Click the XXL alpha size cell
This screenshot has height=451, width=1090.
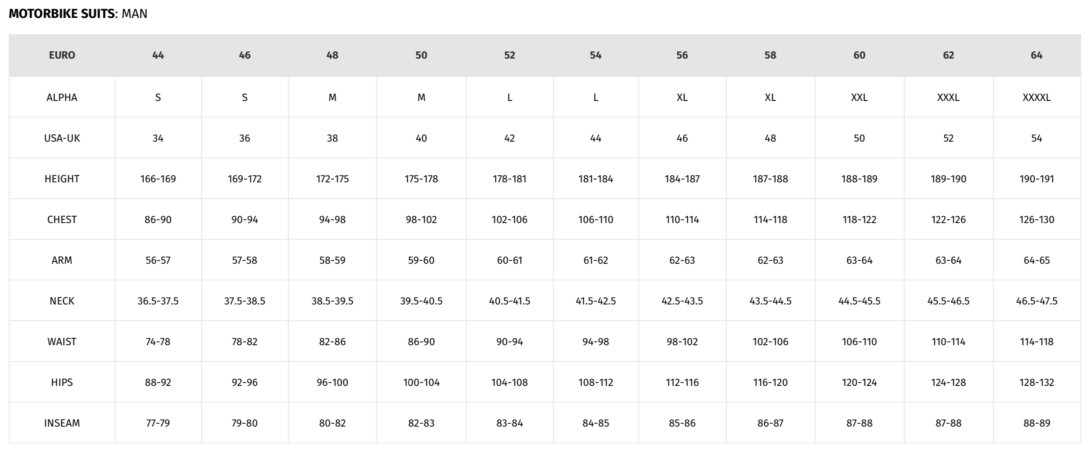click(859, 97)
